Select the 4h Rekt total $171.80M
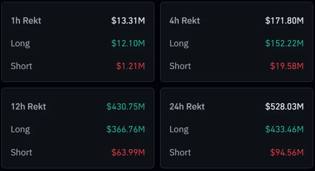Viewport: 315px width, 171px height. [x=284, y=20]
